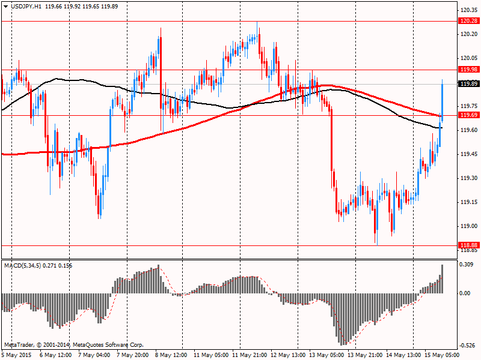Select the MACD scale value 0.309

[x=467, y=264]
